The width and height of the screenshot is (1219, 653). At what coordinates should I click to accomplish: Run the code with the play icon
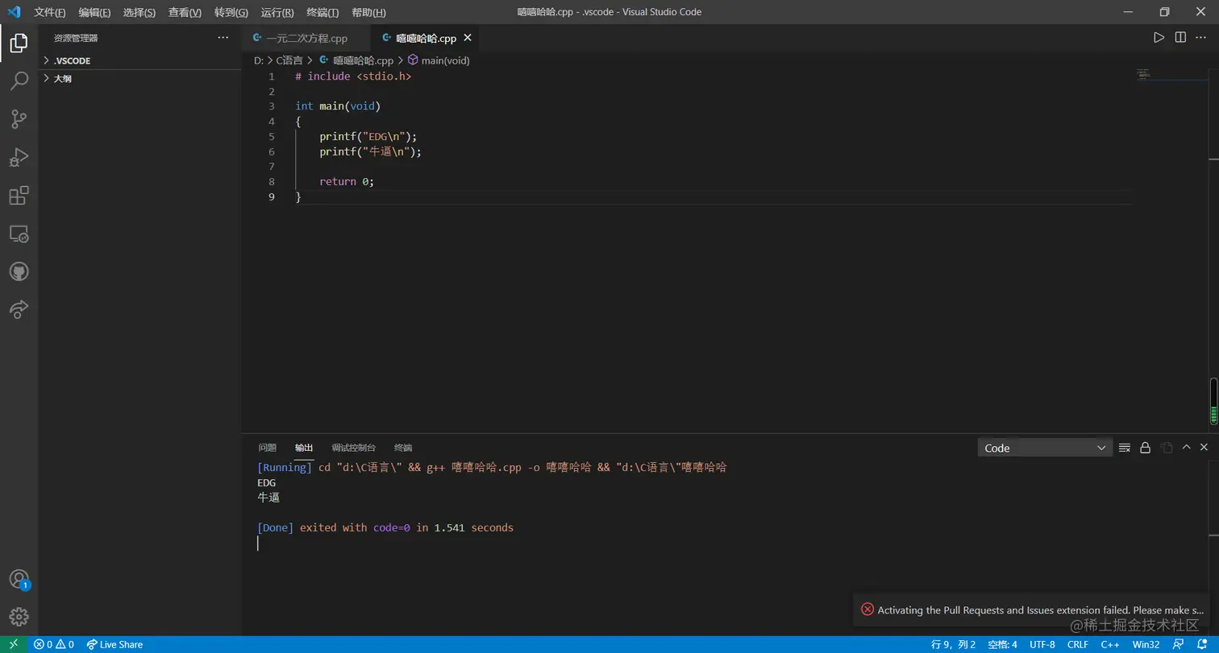[x=1159, y=38]
